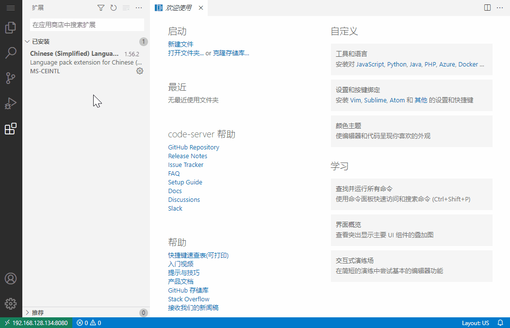Image resolution: width=510 pixels, height=328 pixels.
Task: Open the Explorer view in the activity bar
Action: tap(10, 28)
